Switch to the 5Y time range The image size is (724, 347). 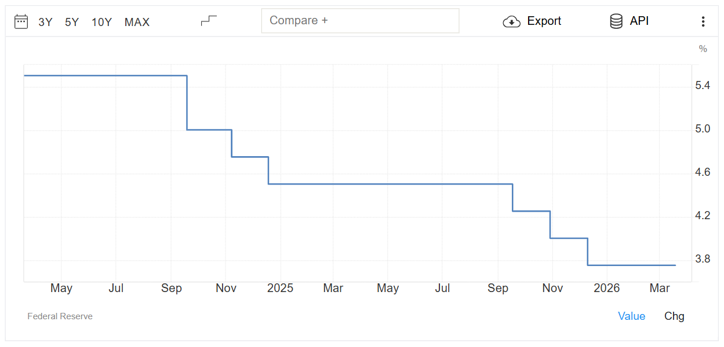72,22
